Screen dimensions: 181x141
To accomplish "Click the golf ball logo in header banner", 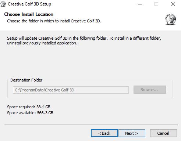I will 171,19.
